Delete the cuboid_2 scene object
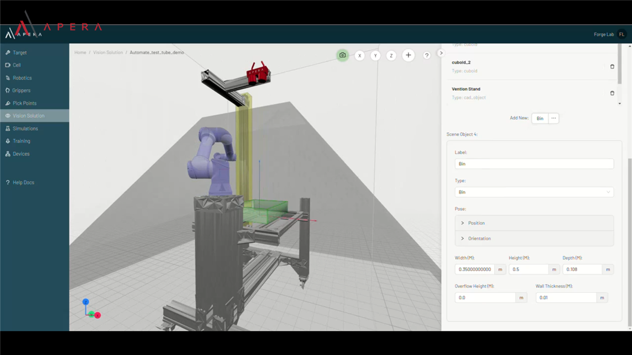This screenshot has width=632, height=355. point(612,67)
